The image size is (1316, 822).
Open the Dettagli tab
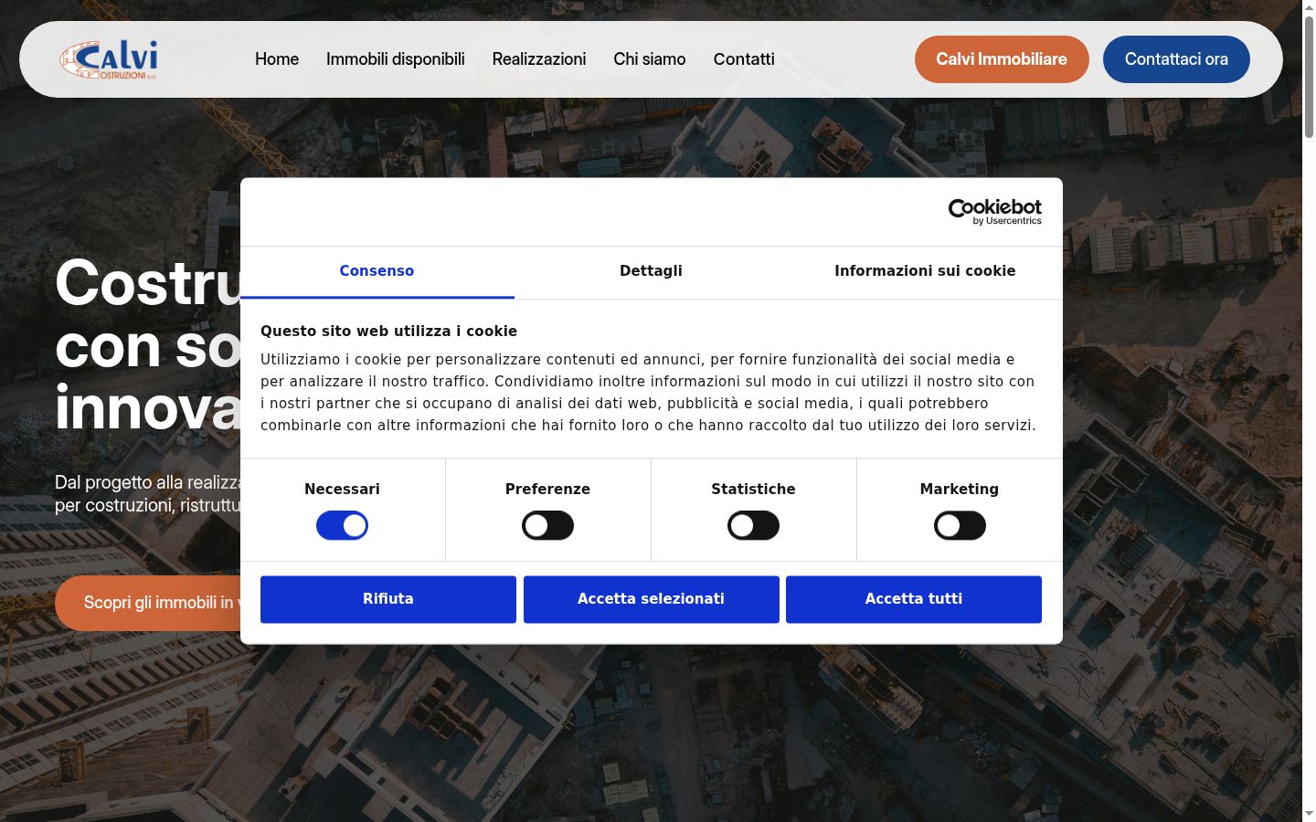651,271
